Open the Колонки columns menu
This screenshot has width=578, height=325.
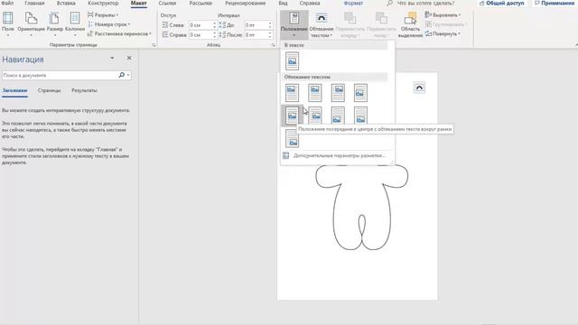point(75,23)
